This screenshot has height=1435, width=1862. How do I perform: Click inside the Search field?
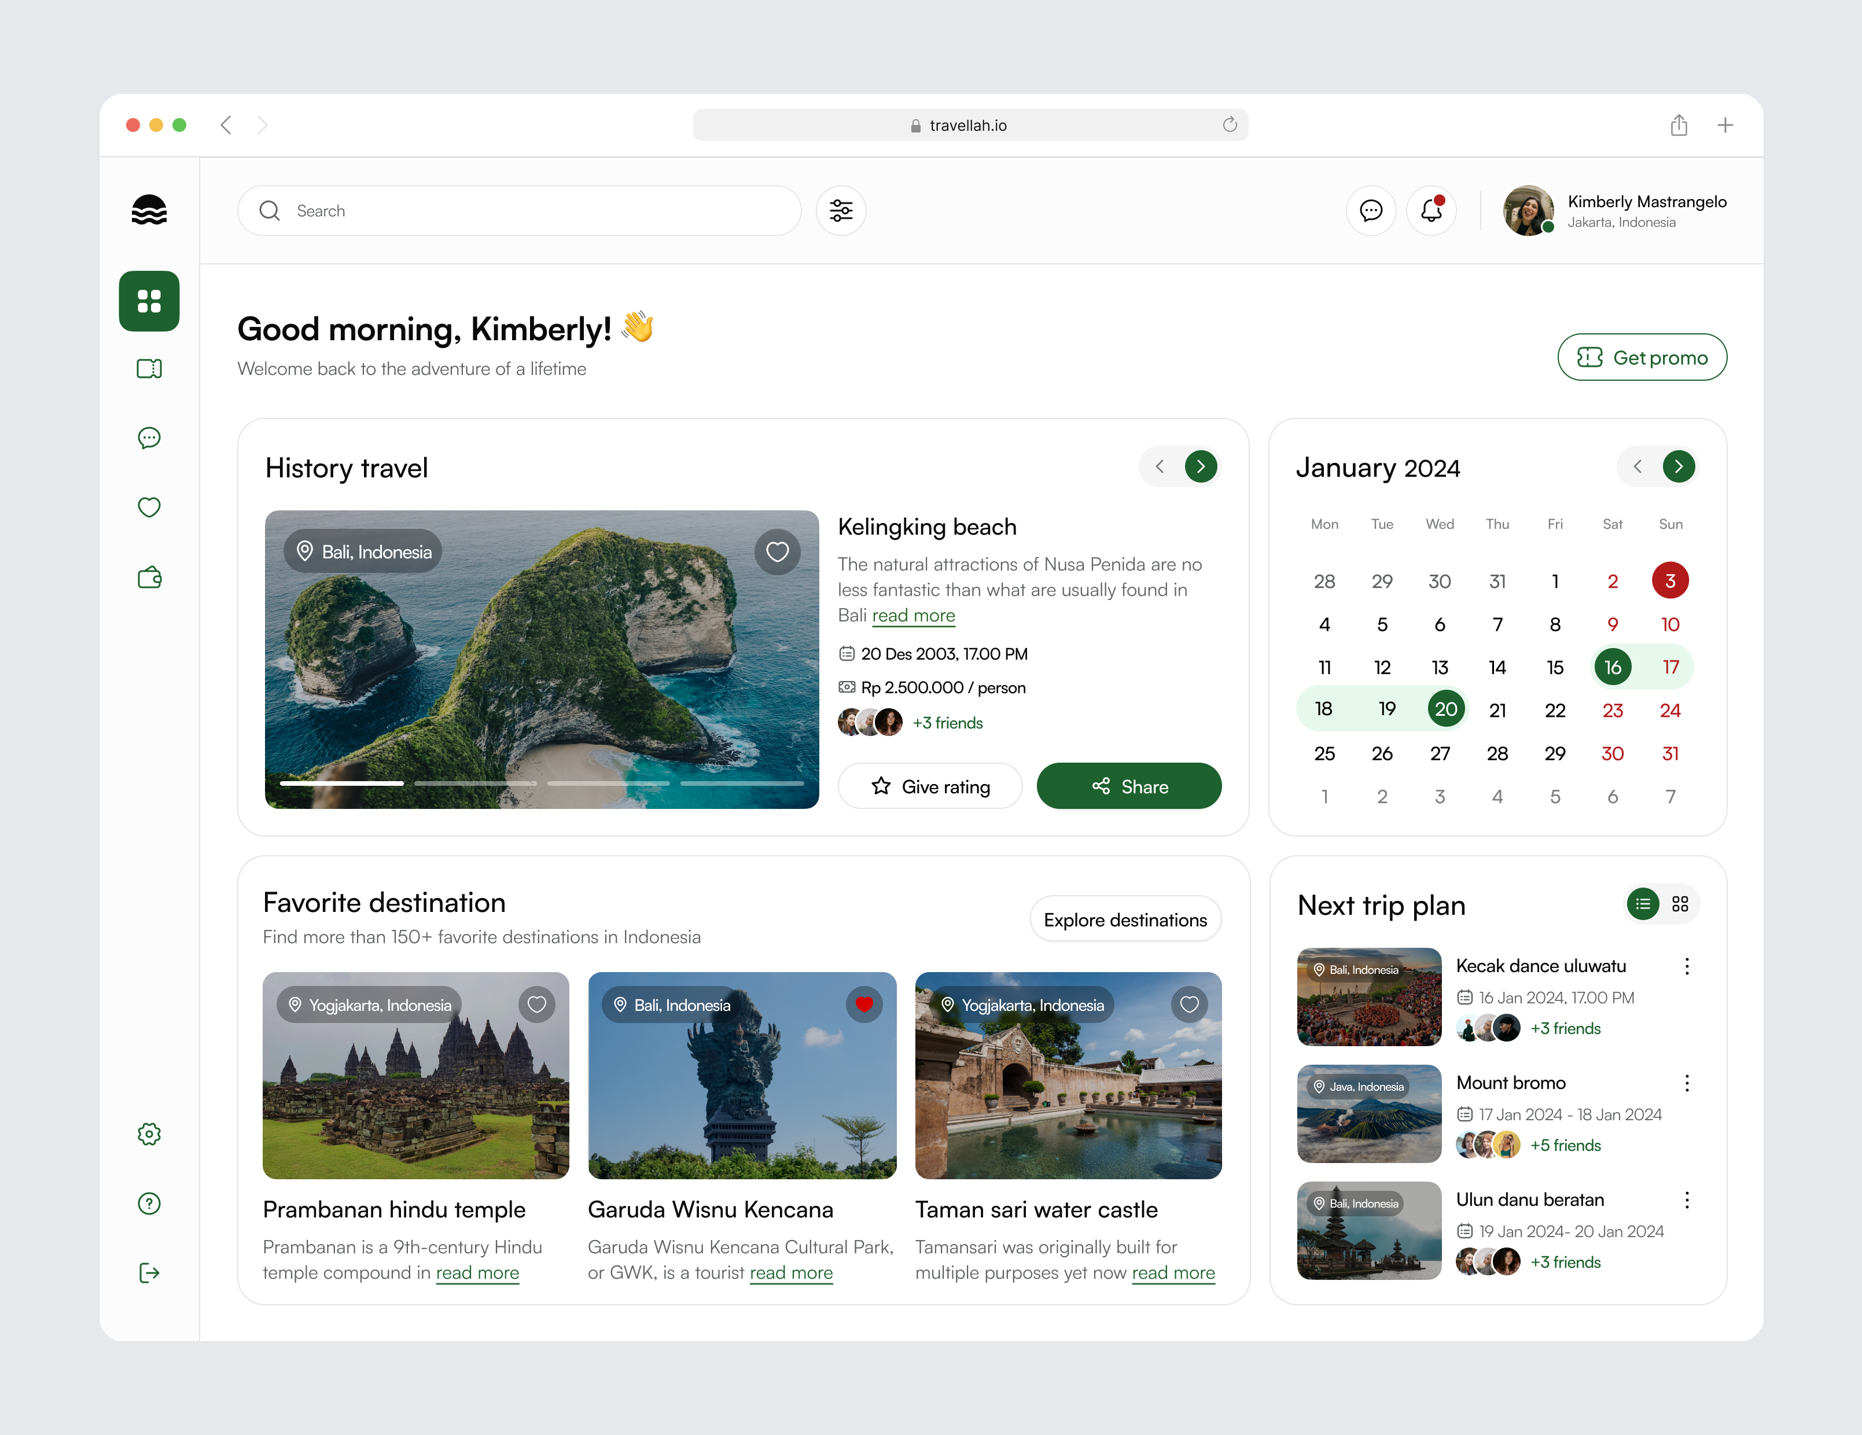pyautogui.click(x=520, y=211)
